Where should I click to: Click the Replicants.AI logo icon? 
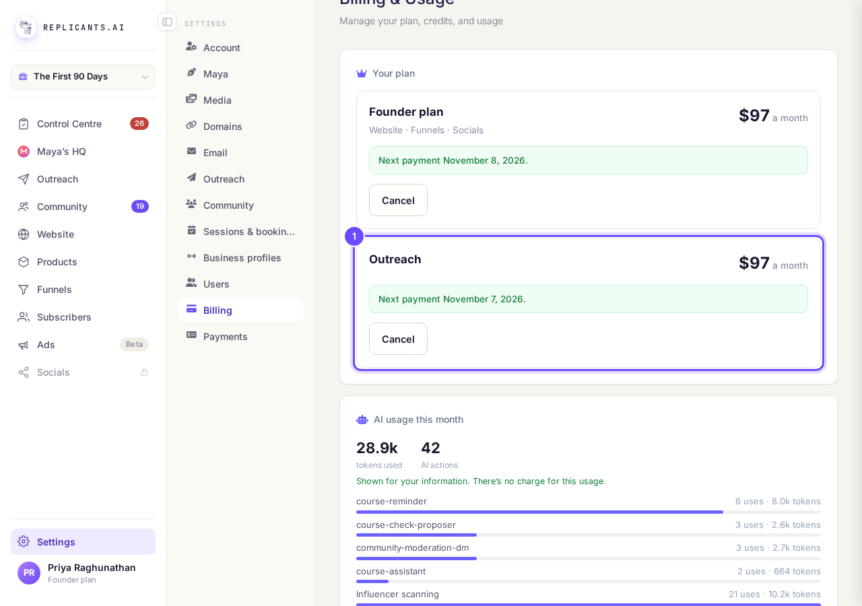26,28
